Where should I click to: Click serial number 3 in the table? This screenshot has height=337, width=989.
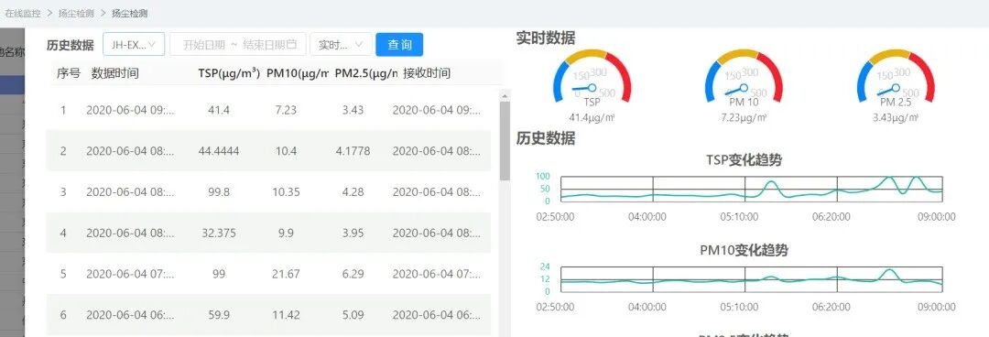(63, 191)
